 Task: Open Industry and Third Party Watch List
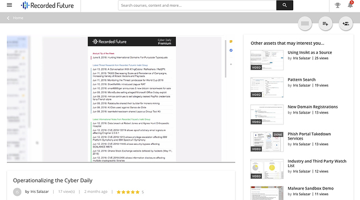pos(317,164)
